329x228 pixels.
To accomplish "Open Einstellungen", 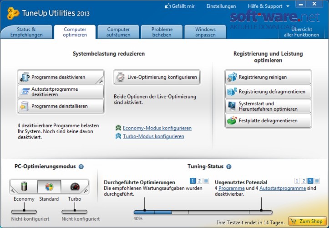I will (x=221, y=6).
